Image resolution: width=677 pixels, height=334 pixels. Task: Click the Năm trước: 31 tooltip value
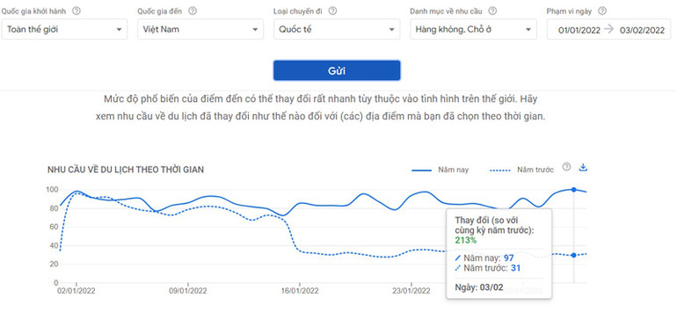point(488,268)
